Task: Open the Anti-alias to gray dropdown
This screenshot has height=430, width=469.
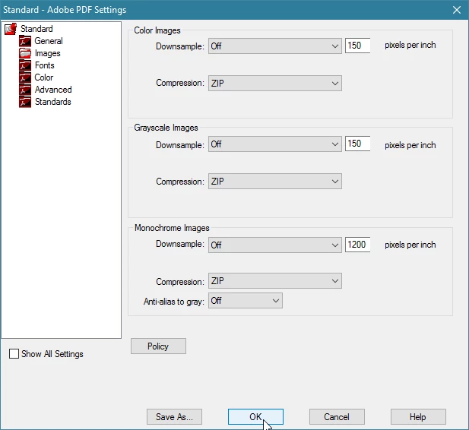Action: 246,301
